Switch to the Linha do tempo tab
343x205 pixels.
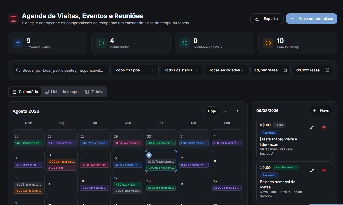coord(61,92)
